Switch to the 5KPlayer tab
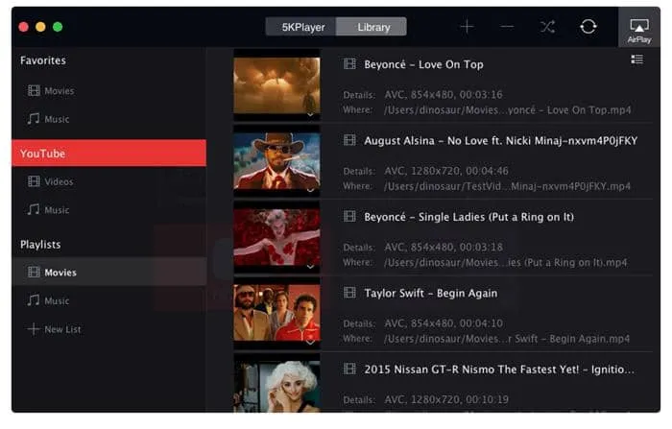672x429 pixels. [x=301, y=27]
